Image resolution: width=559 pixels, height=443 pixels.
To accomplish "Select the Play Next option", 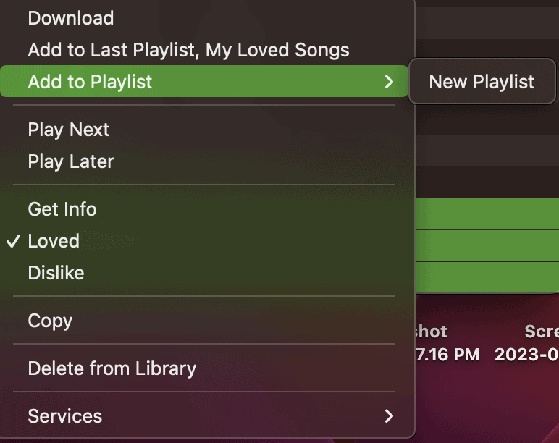I will click(69, 130).
